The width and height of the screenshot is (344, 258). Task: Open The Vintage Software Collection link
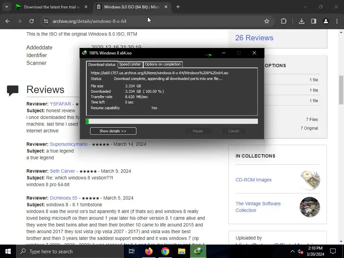click(258, 207)
